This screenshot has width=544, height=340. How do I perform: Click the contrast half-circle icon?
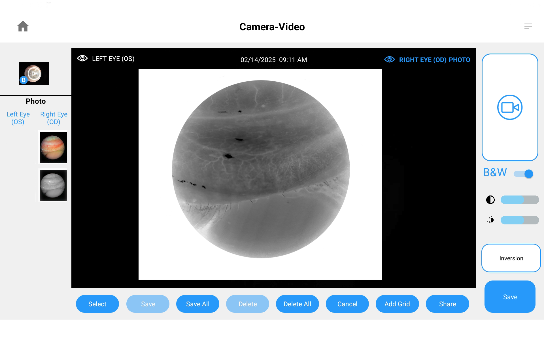tap(490, 200)
